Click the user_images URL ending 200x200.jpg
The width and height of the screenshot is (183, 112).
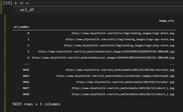pyautogui.click(x=106, y=52)
